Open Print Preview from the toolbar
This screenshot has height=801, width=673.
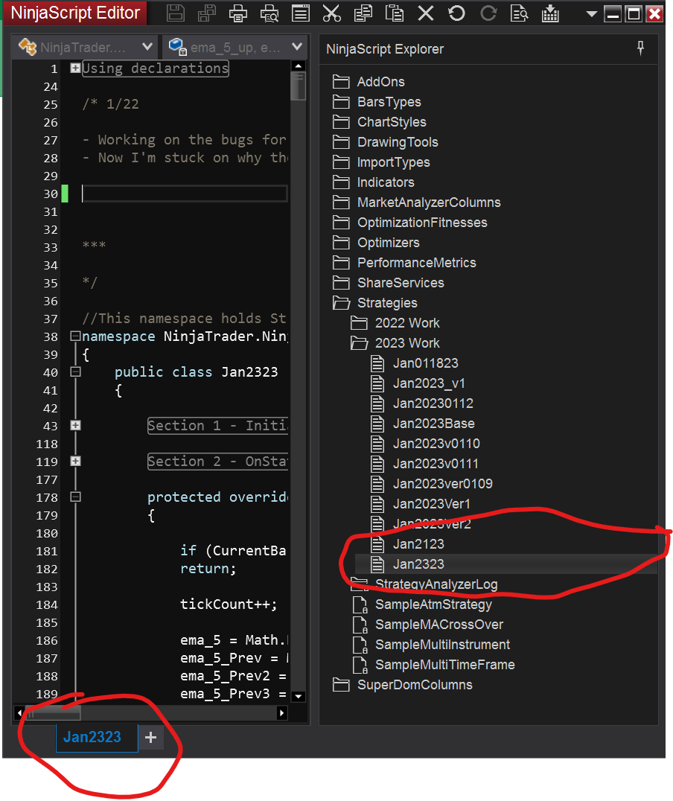point(269,13)
